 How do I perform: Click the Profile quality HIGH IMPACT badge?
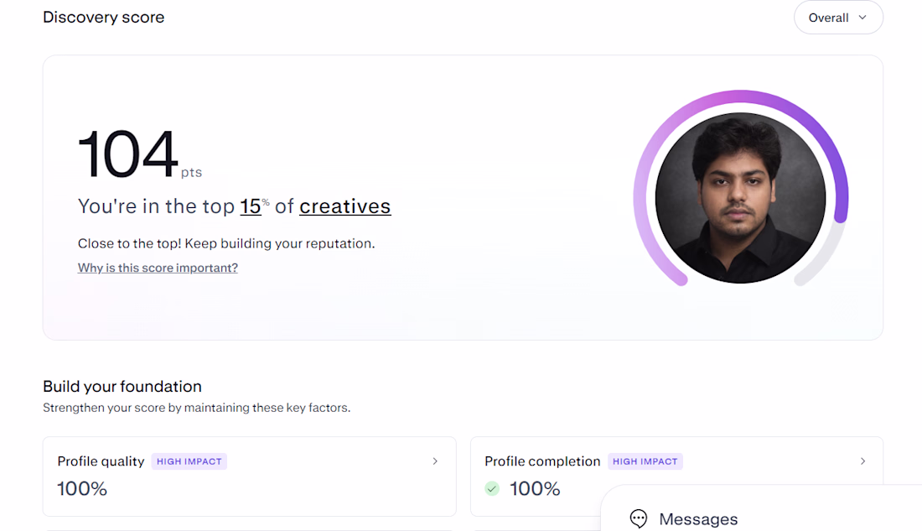click(189, 461)
